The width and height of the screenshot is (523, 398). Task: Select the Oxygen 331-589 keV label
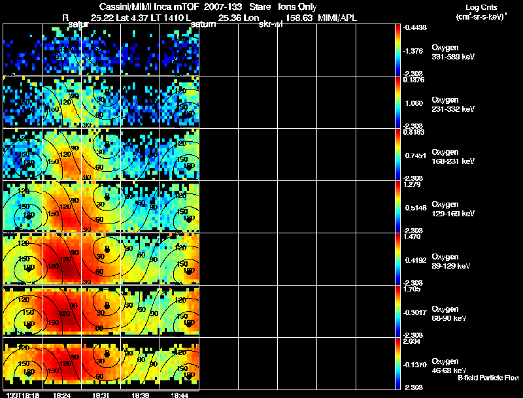tap(453, 52)
